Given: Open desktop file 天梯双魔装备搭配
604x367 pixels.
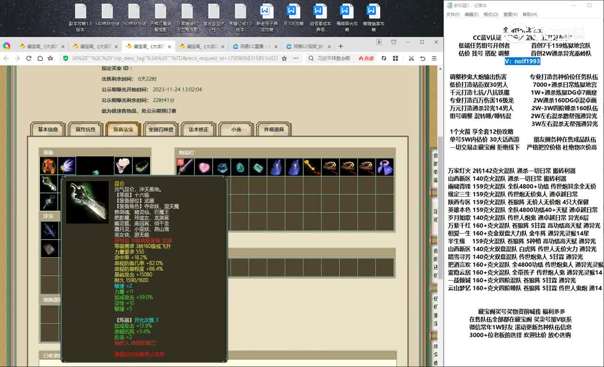Looking at the screenshot, I should pyautogui.click(x=160, y=18).
